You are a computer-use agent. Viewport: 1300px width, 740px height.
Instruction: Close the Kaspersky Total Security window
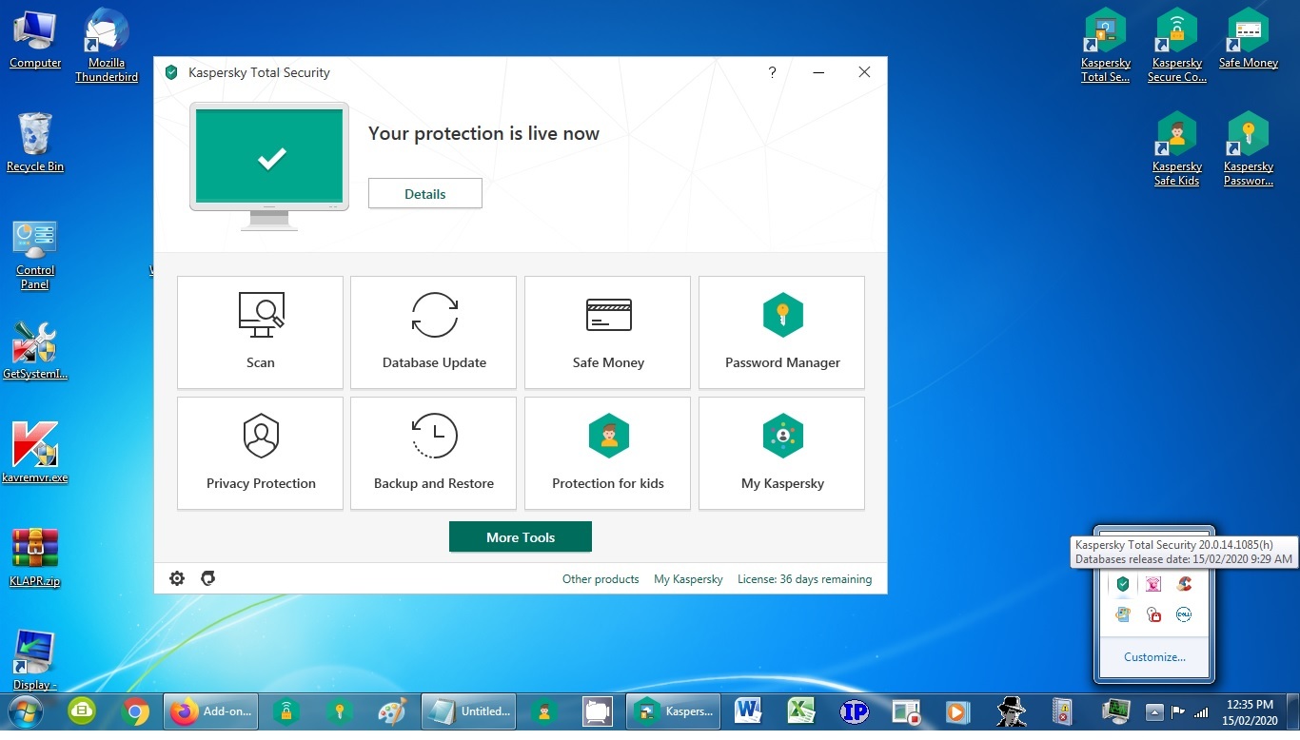coord(864,72)
